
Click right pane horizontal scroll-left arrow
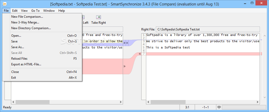pyautogui.click(x=148, y=102)
